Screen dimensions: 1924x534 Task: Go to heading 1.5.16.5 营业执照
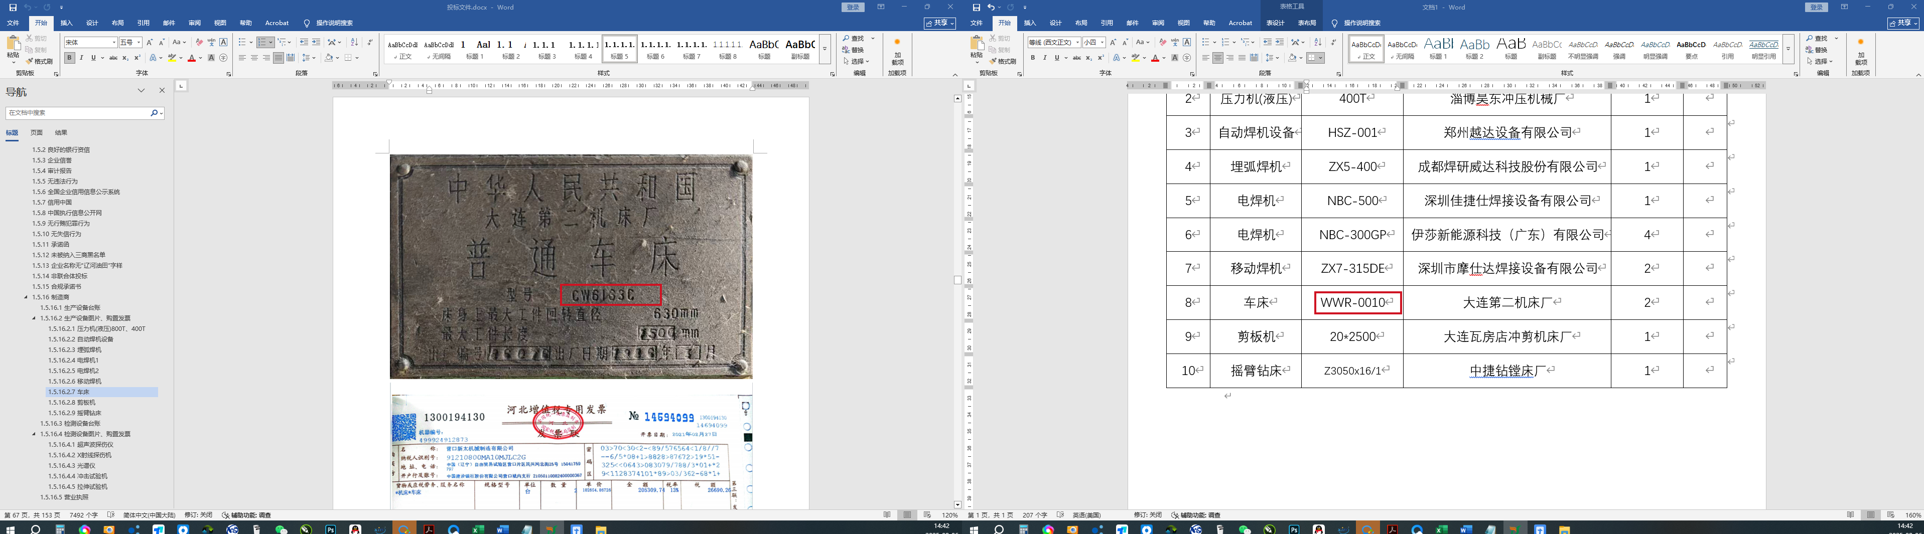point(64,497)
